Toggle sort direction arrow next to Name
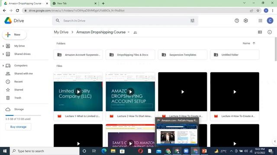Viewport: 277px width, 155px height. click(x=254, y=43)
